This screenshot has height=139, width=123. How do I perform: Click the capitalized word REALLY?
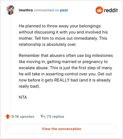(x=62, y=80)
